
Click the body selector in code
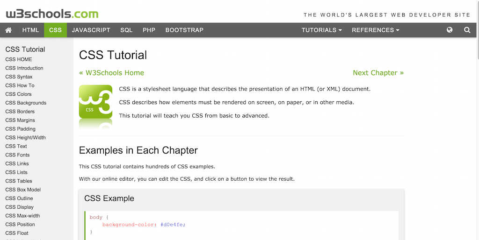pyautogui.click(x=96, y=218)
